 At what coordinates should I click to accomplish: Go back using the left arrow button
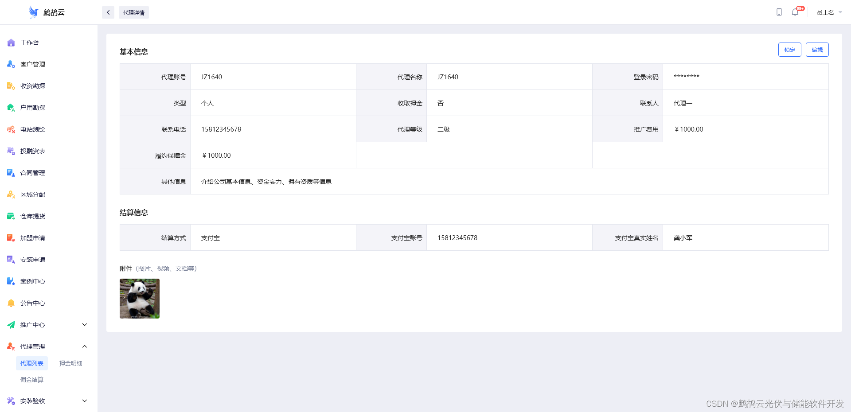pyautogui.click(x=108, y=12)
